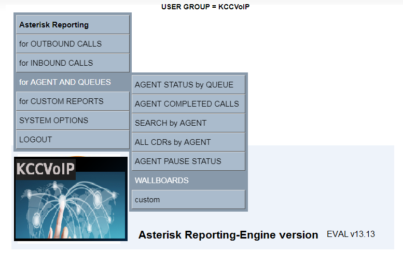Click the EVAL v13.13 version text
Viewport: 403px width, 253px height.
(x=351, y=234)
